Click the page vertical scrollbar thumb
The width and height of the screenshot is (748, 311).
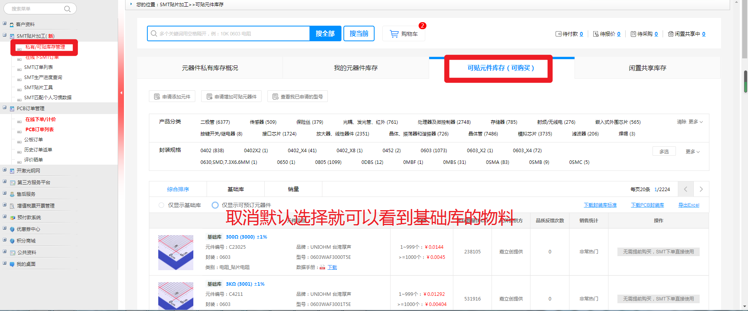click(745, 81)
